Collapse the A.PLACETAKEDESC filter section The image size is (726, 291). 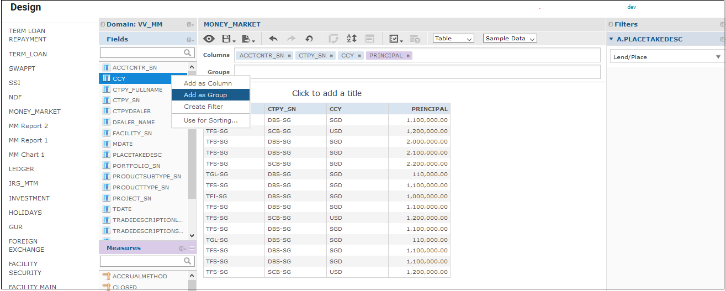[x=611, y=39]
